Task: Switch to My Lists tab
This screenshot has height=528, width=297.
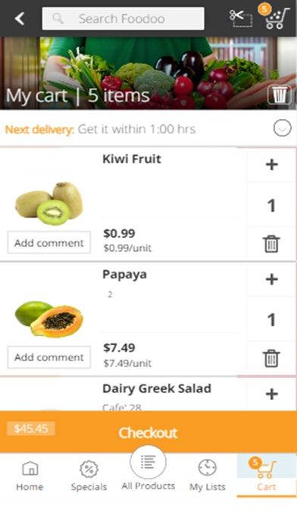Action: point(207,476)
